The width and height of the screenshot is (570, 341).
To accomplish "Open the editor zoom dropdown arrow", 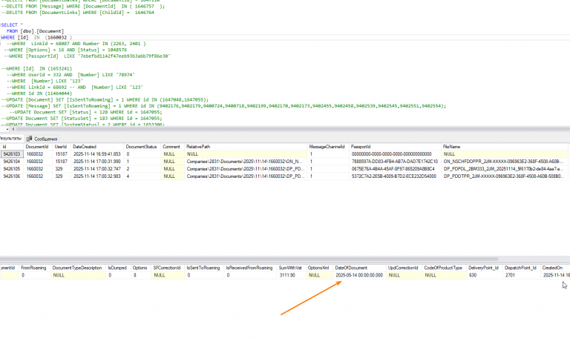I will (7, 129).
